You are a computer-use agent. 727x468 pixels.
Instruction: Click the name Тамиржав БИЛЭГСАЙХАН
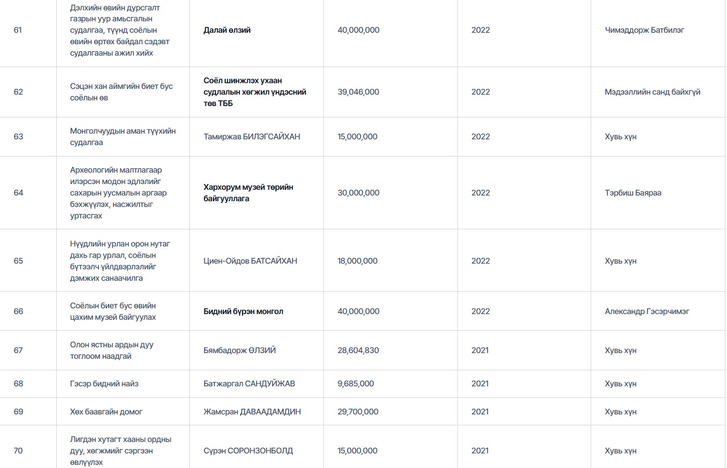tap(251, 137)
